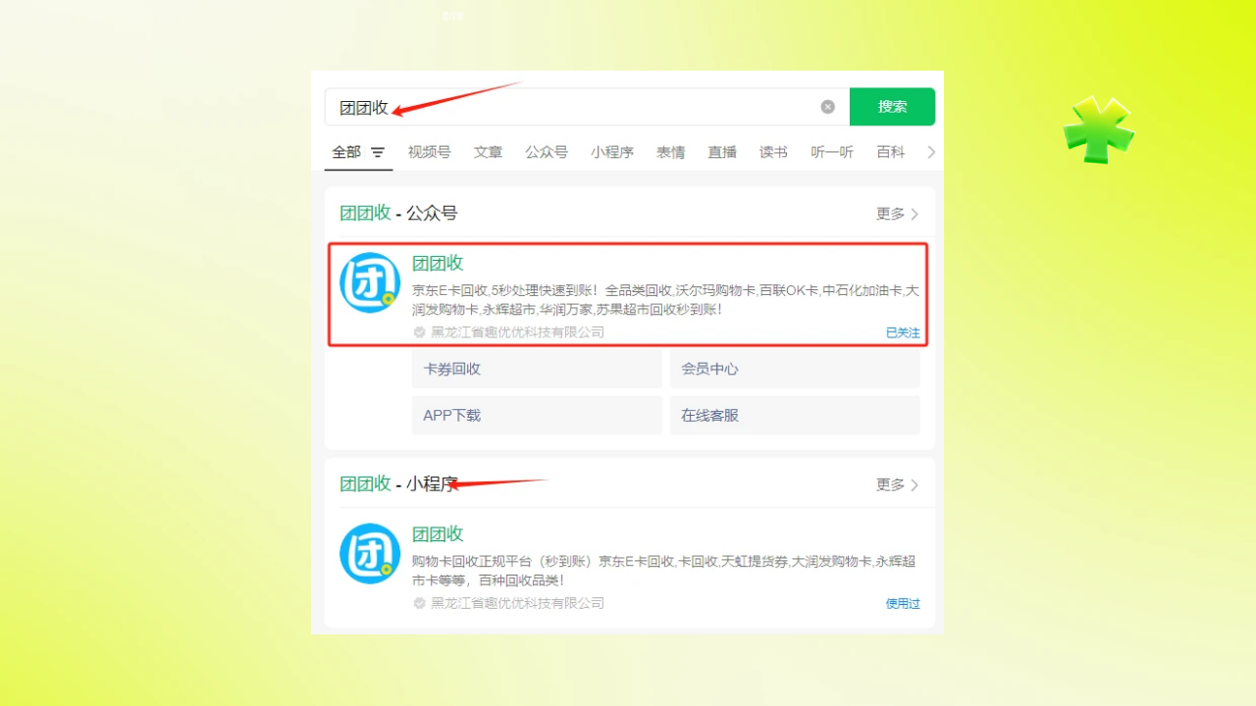Click 黑龙江省趣优优科技有限公司 under 公众号 result
The image size is (1256, 706).
[518, 332]
